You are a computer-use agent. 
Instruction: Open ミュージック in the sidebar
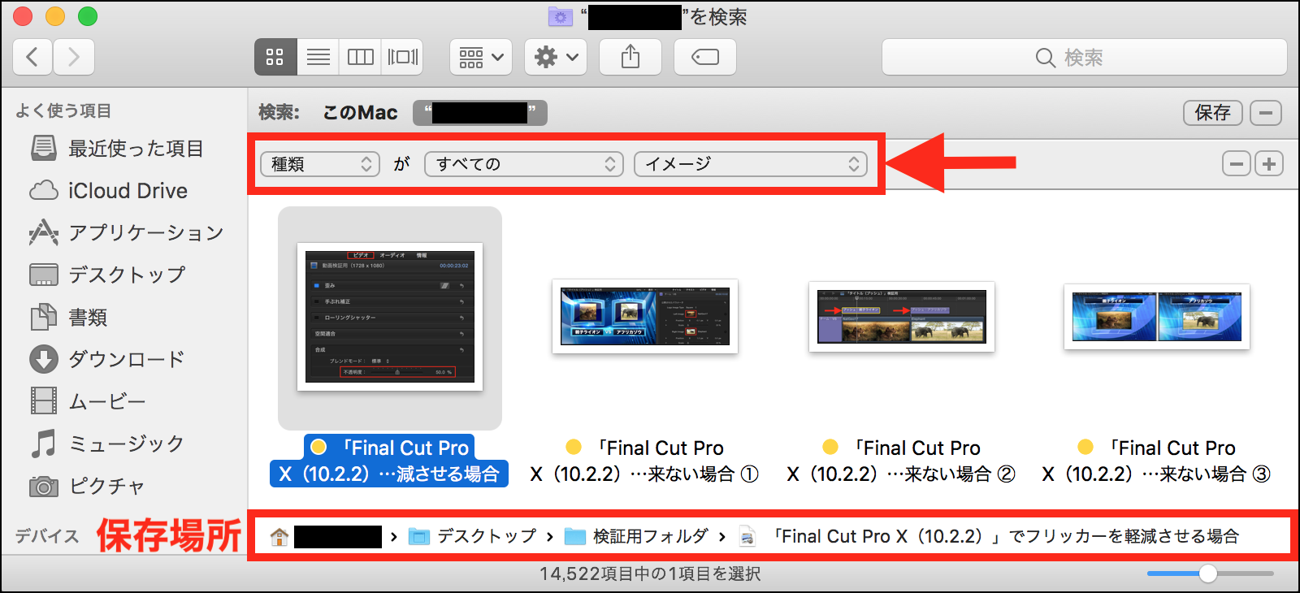coord(126,444)
